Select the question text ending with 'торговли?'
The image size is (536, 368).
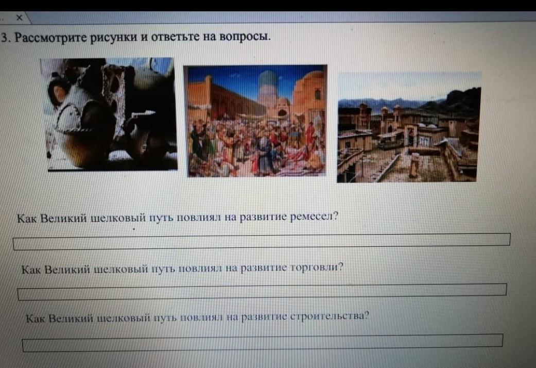pyautogui.click(x=182, y=268)
